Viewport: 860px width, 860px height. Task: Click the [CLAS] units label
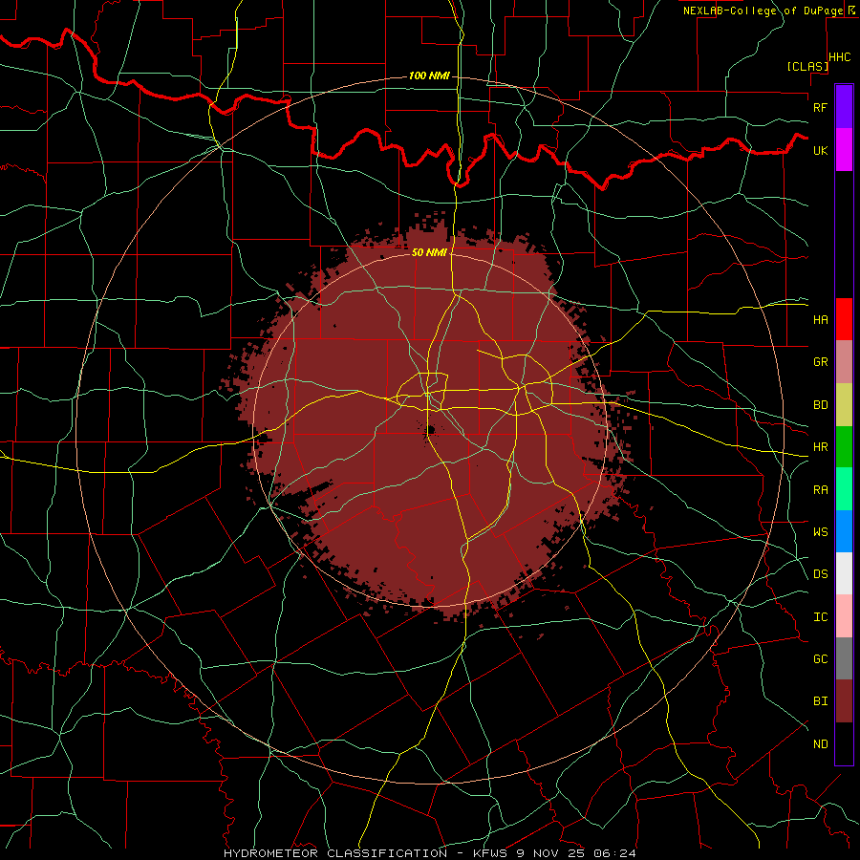tap(807, 67)
